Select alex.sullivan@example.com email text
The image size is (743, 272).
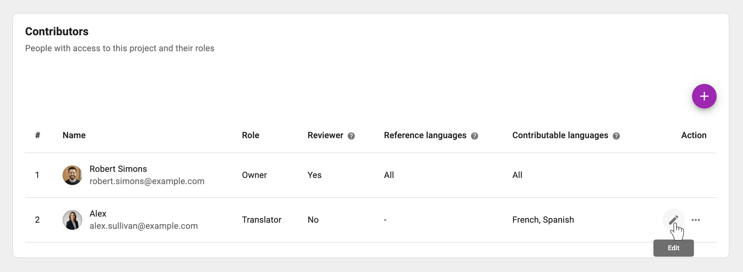144,226
